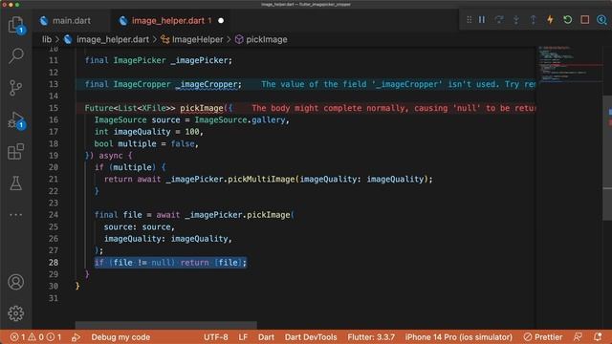Click 'source: source,' on line 25
Viewport: 612px width, 344px height.
140,227
